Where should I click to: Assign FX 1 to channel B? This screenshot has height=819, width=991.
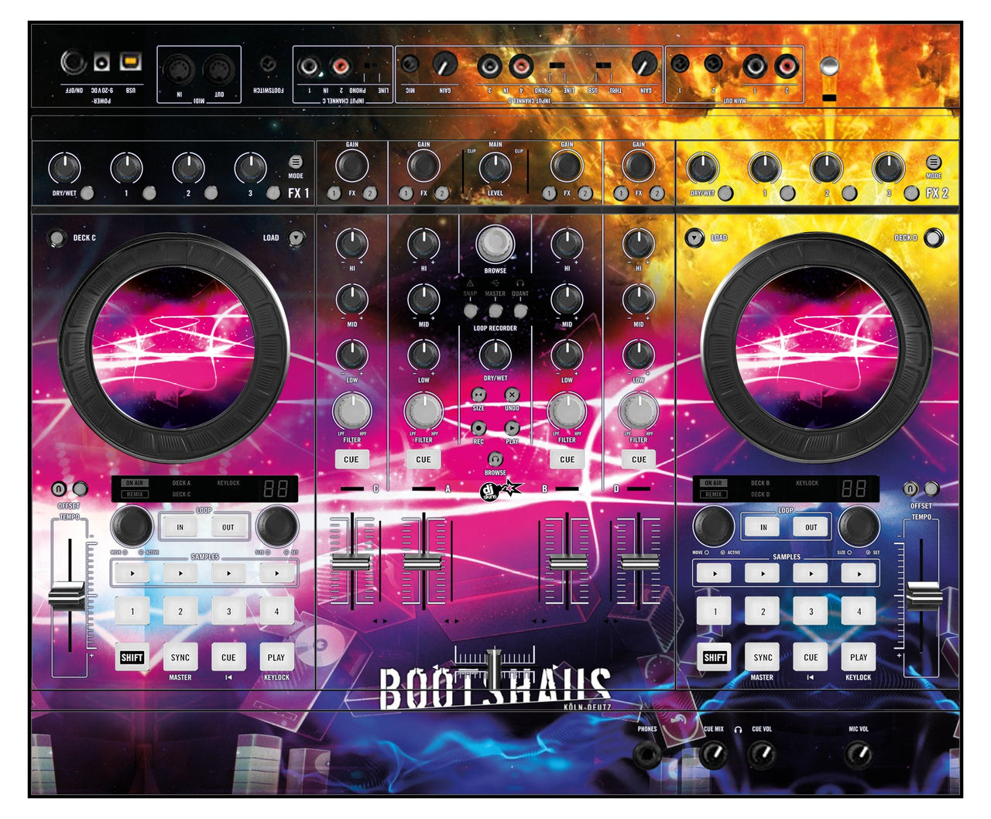click(x=549, y=193)
